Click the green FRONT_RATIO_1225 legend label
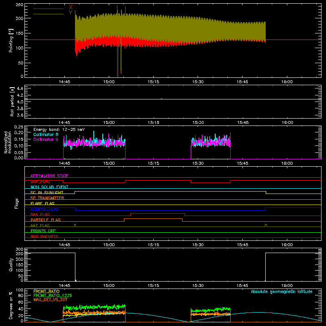The image size is (326, 326). [53, 295]
